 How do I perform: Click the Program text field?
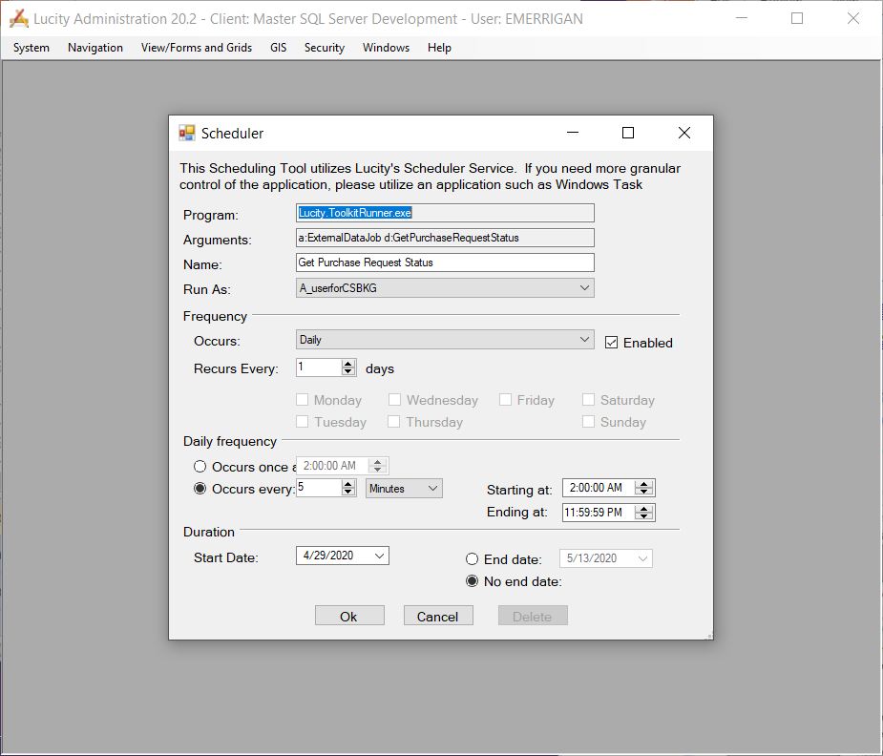[445, 213]
